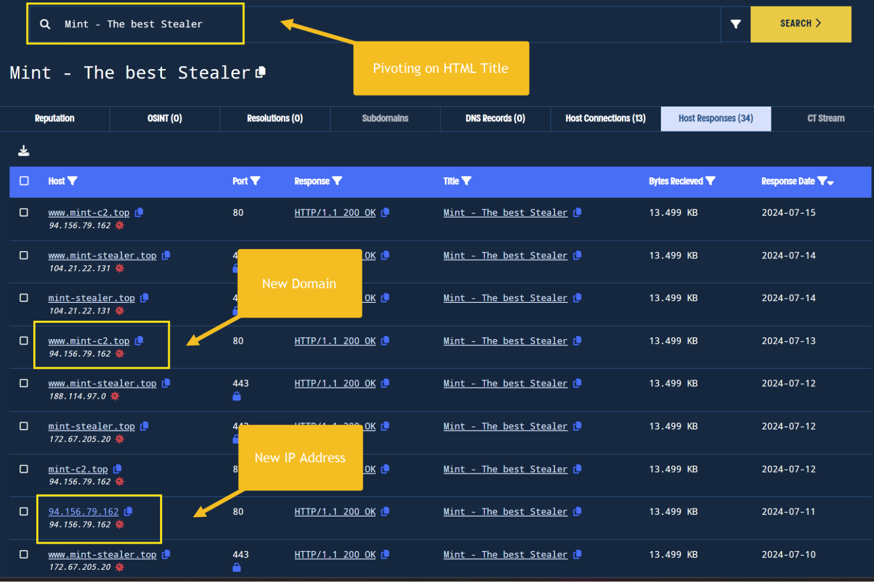Open the Host column filter
This screenshot has height=582, width=874.
[x=73, y=181]
